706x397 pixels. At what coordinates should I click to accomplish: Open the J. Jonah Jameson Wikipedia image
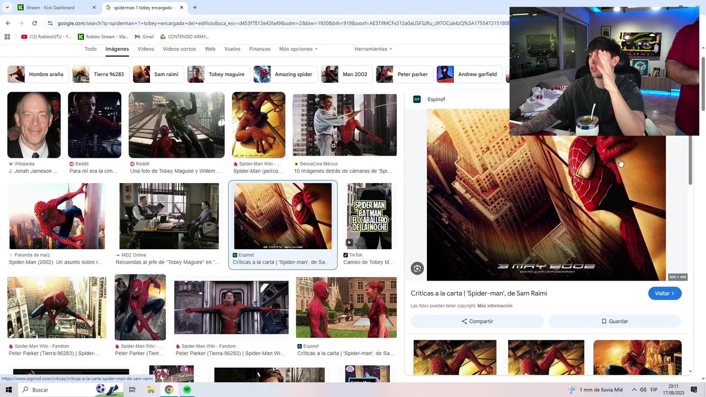(34, 125)
